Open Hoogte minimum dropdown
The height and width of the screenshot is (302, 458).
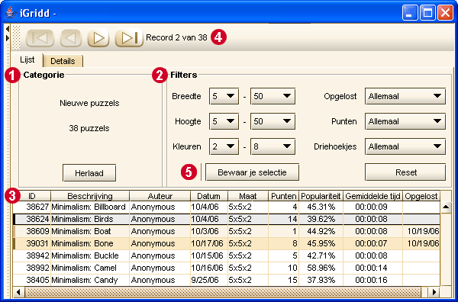click(x=224, y=121)
